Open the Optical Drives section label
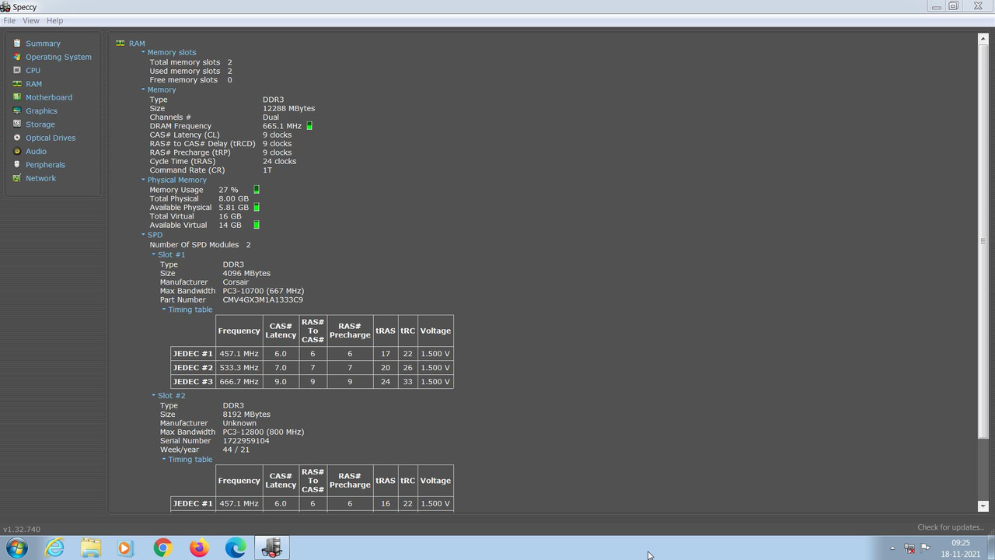 click(x=51, y=138)
